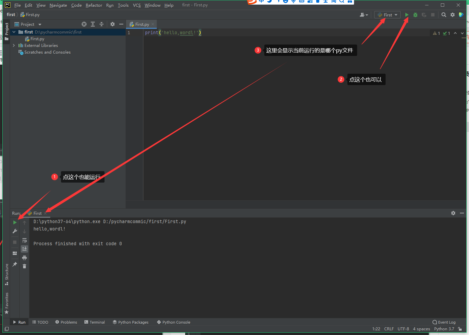
Task: Open the 4 spaces indent settings
Action: (x=421, y=329)
